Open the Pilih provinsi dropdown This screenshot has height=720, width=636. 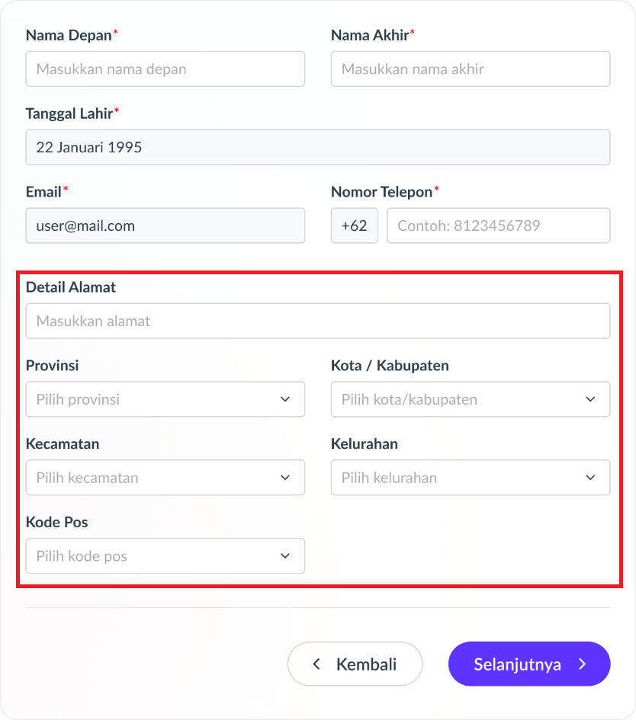coord(165,399)
